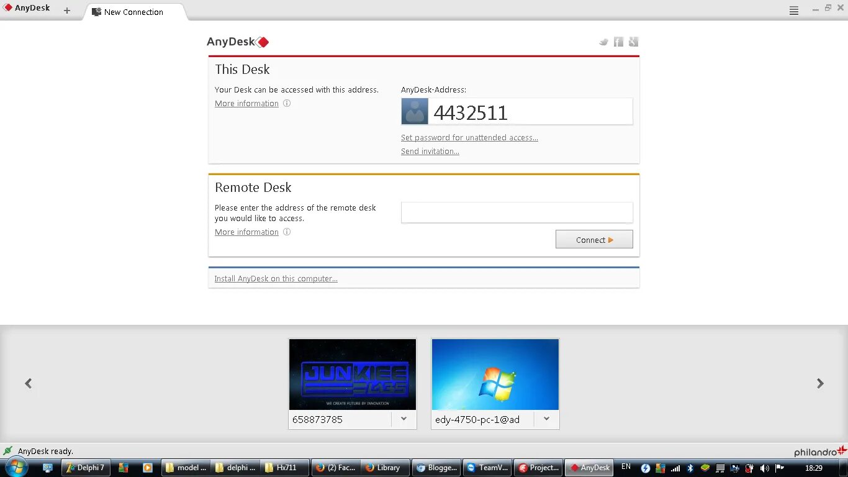Expand dropdown for session edy-4750-pc-1@ad
Screen dimensions: 848x477
[x=546, y=419]
